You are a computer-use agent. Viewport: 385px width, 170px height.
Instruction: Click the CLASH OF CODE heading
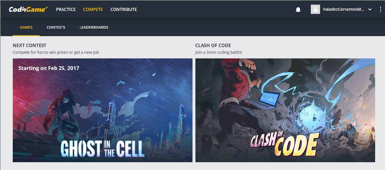[213, 45]
